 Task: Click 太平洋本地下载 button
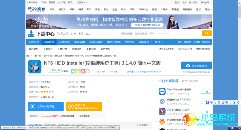coord(46,107)
